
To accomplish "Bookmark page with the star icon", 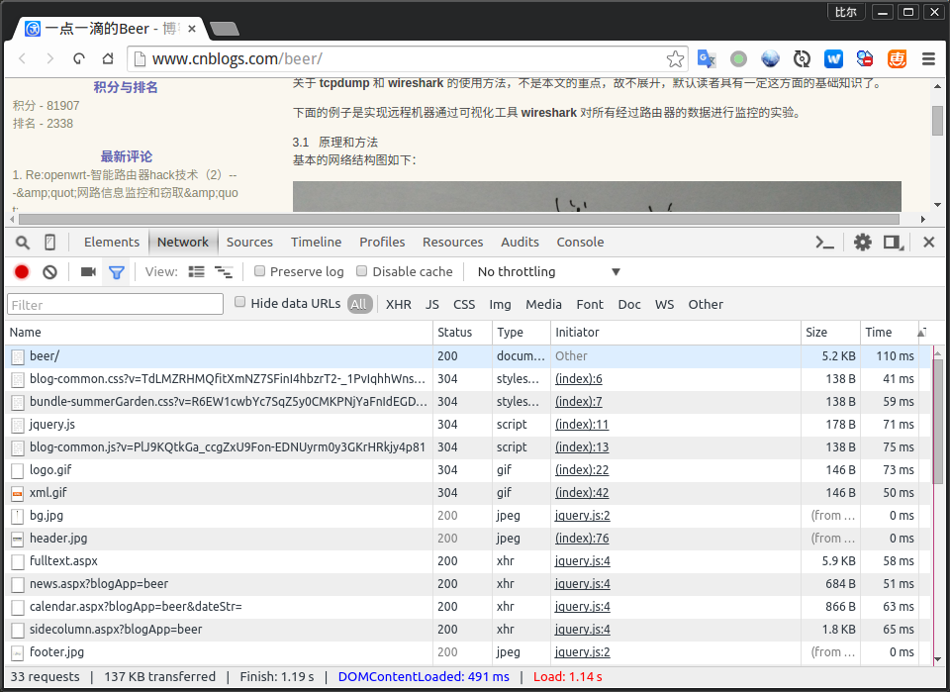I will click(x=675, y=58).
